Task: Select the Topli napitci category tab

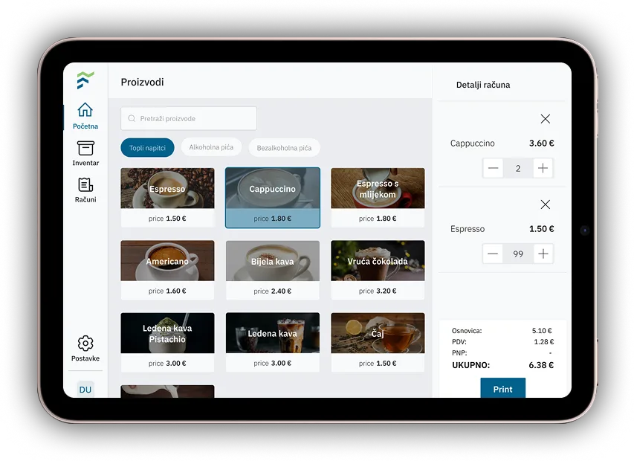Action: click(x=148, y=148)
